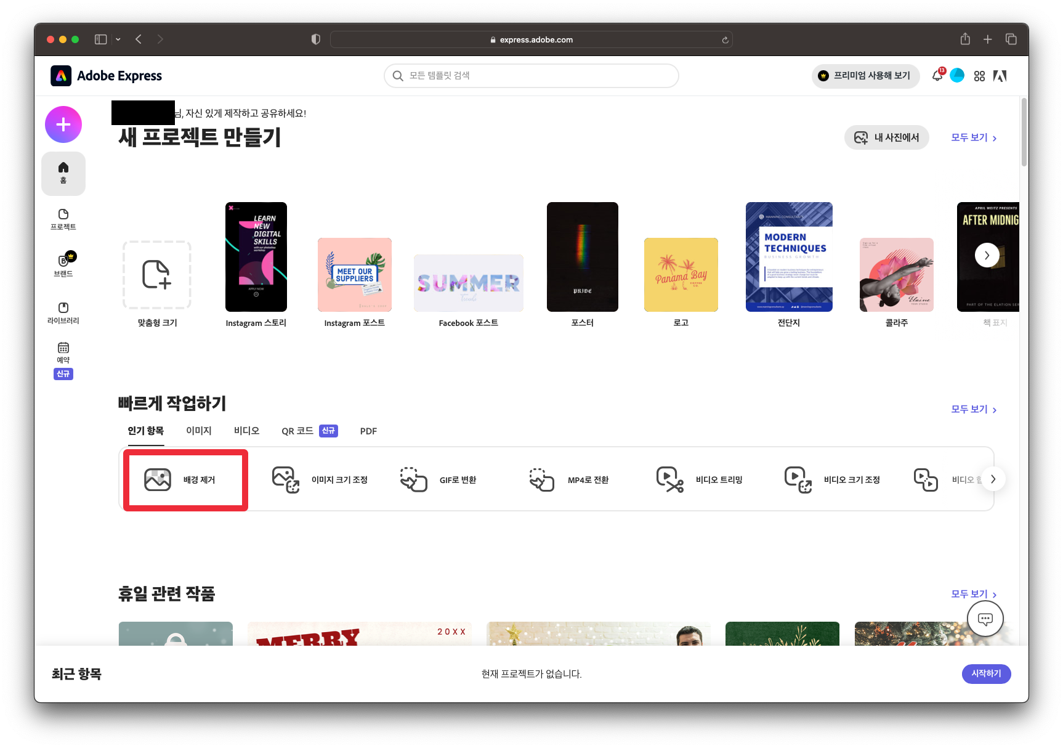1063x748 pixels.
Task: Choose the 포스터 template thumbnail
Action: [583, 257]
